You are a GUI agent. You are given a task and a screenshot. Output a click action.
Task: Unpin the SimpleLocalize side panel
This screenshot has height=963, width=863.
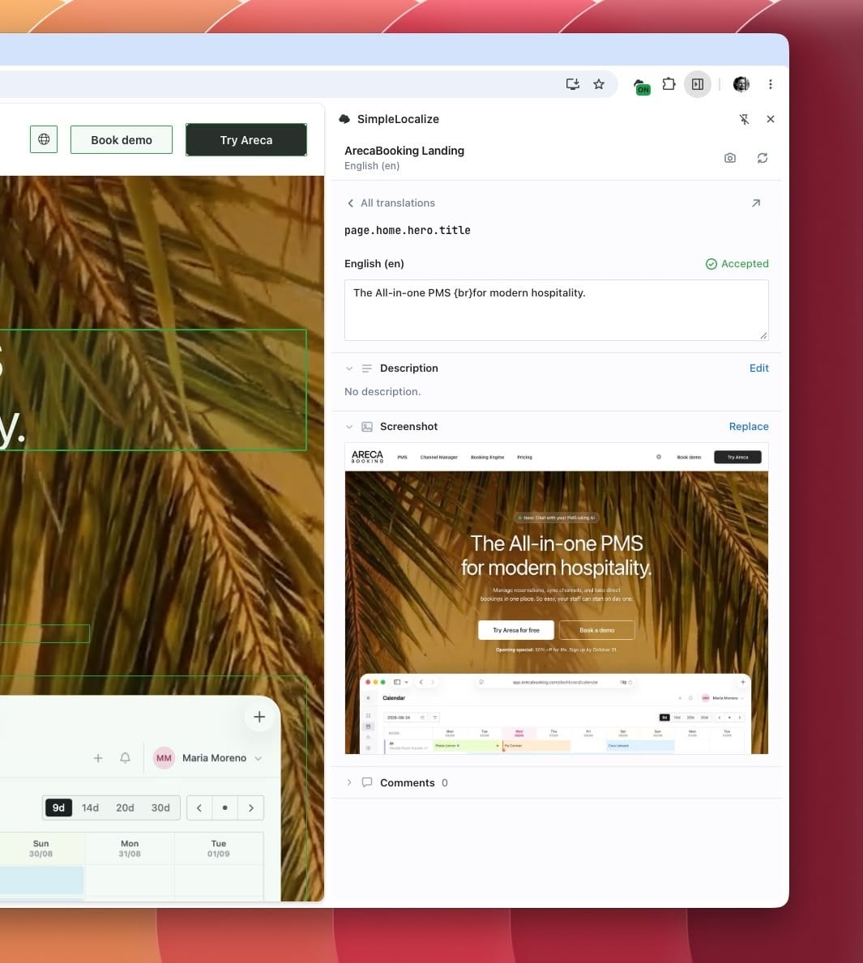pos(745,119)
